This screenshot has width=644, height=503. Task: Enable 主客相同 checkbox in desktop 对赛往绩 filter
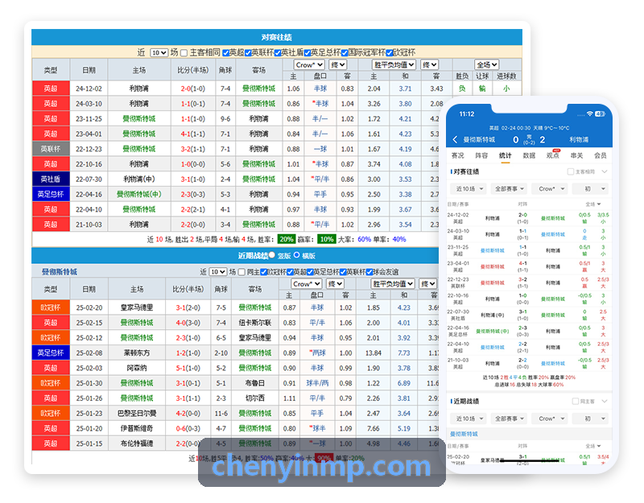pos(184,53)
